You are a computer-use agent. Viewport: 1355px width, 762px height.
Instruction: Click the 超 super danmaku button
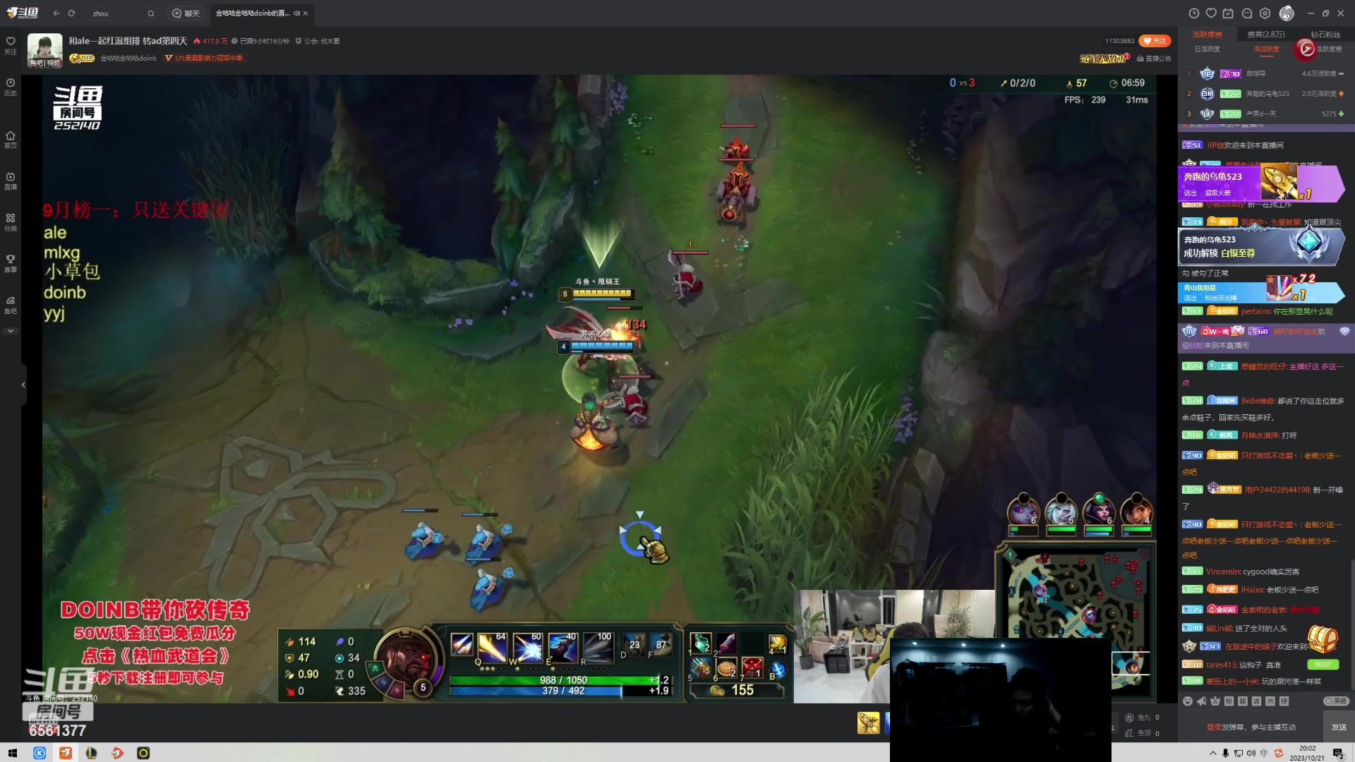click(x=1243, y=701)
